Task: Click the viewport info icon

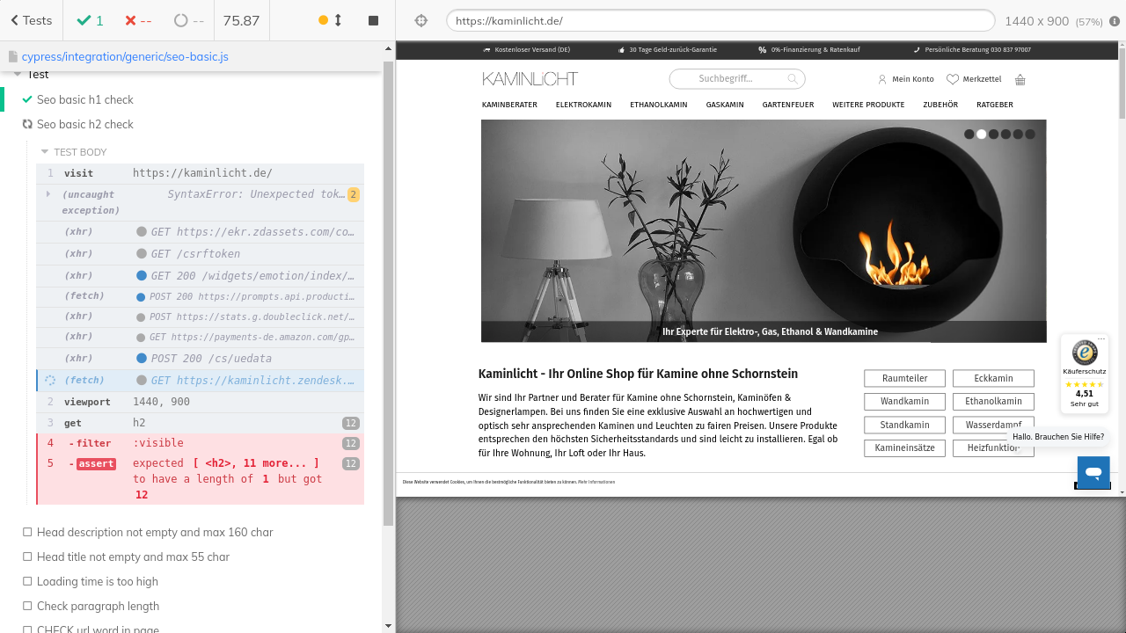Action: tap(1115, 21)
